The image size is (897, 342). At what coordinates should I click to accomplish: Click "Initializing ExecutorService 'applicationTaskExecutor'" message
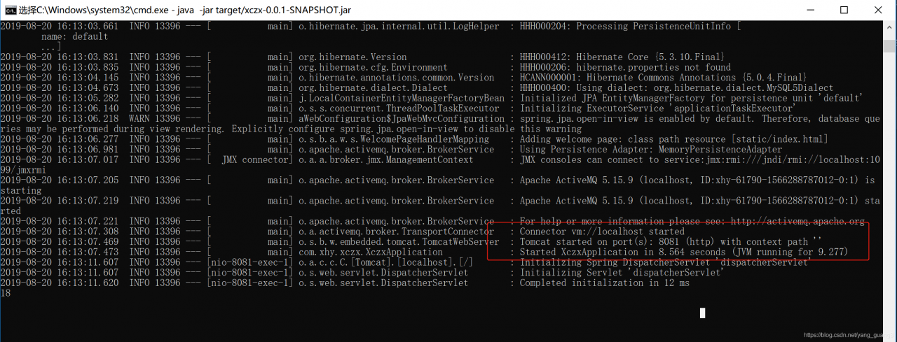pyautogui.click(x=657, y=108)
